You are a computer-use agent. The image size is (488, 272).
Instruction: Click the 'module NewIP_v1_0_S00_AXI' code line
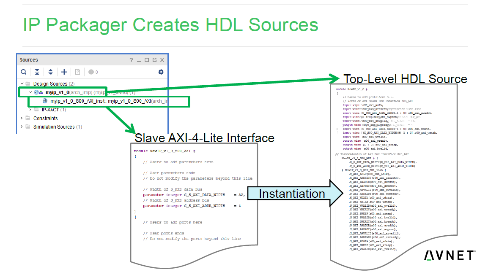[x=164, y=151]
